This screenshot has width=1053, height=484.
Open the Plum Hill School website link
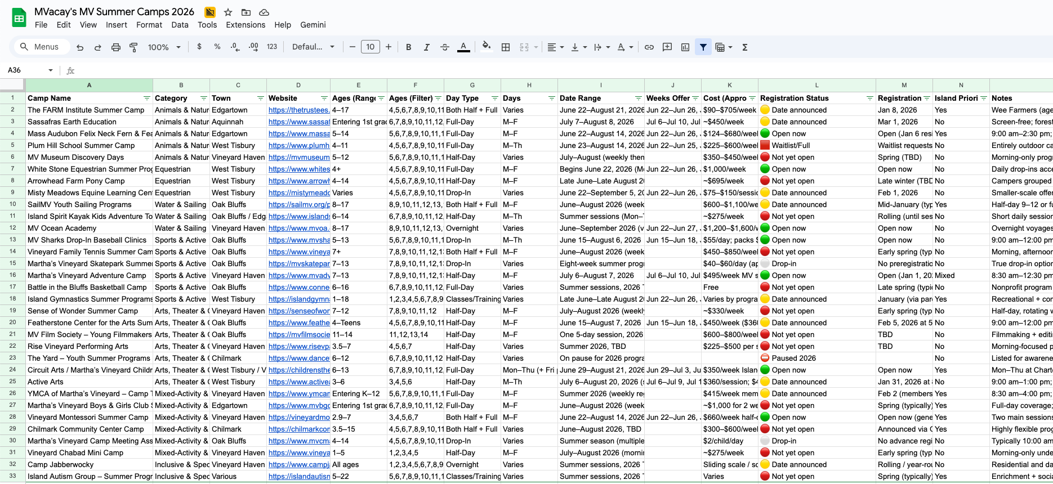299,146
